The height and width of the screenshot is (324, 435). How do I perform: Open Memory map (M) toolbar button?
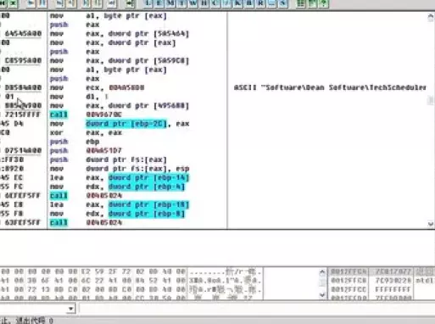[x=170, y=3]
